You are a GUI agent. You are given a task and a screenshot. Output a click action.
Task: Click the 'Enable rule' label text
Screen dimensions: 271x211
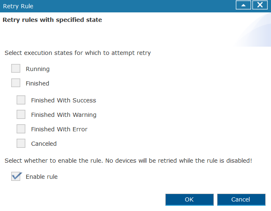42,177
